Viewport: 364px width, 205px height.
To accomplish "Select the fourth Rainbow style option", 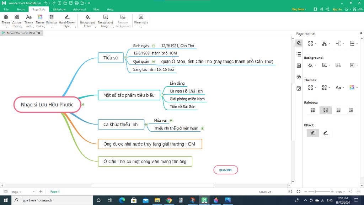I will point(351,110).
